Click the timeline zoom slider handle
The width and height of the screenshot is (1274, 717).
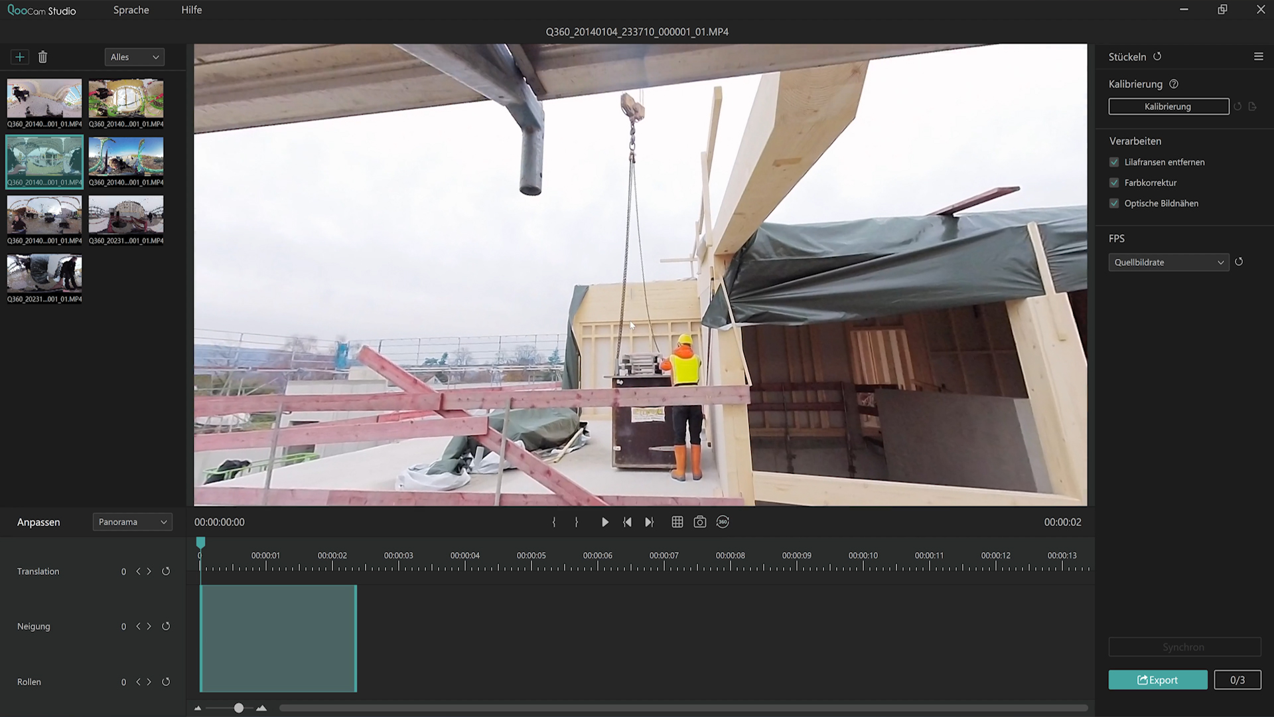(239, 708)
